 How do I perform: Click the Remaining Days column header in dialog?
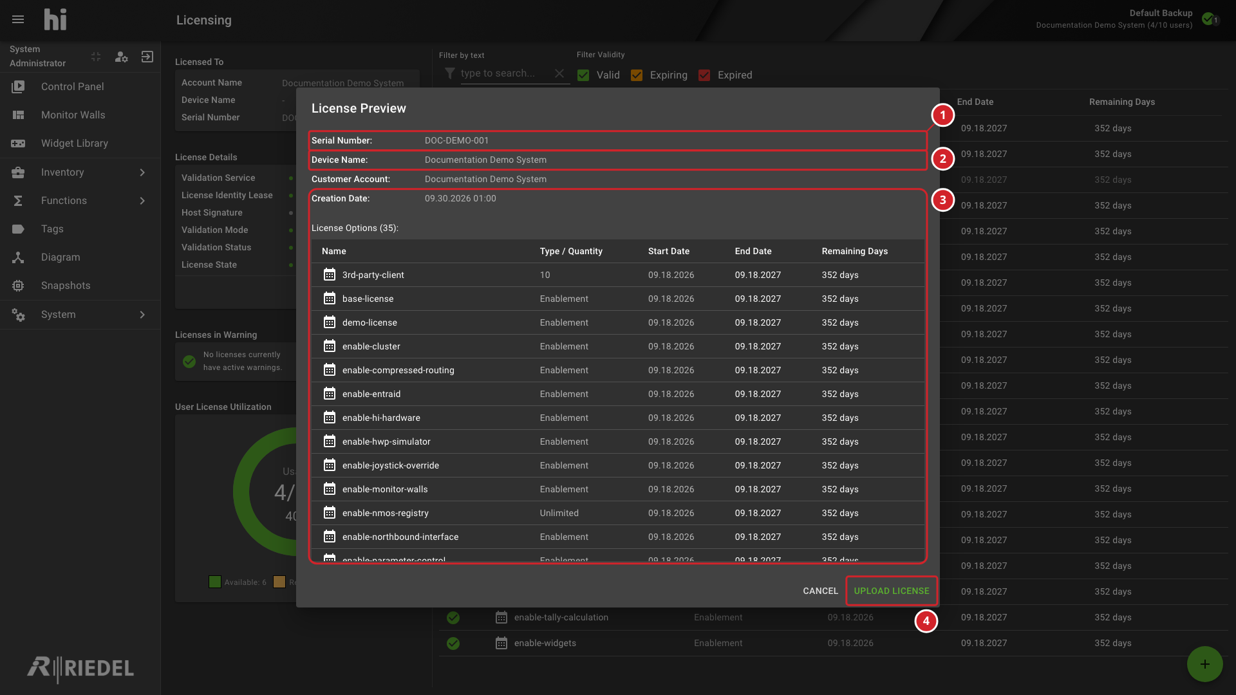[854, 251]
